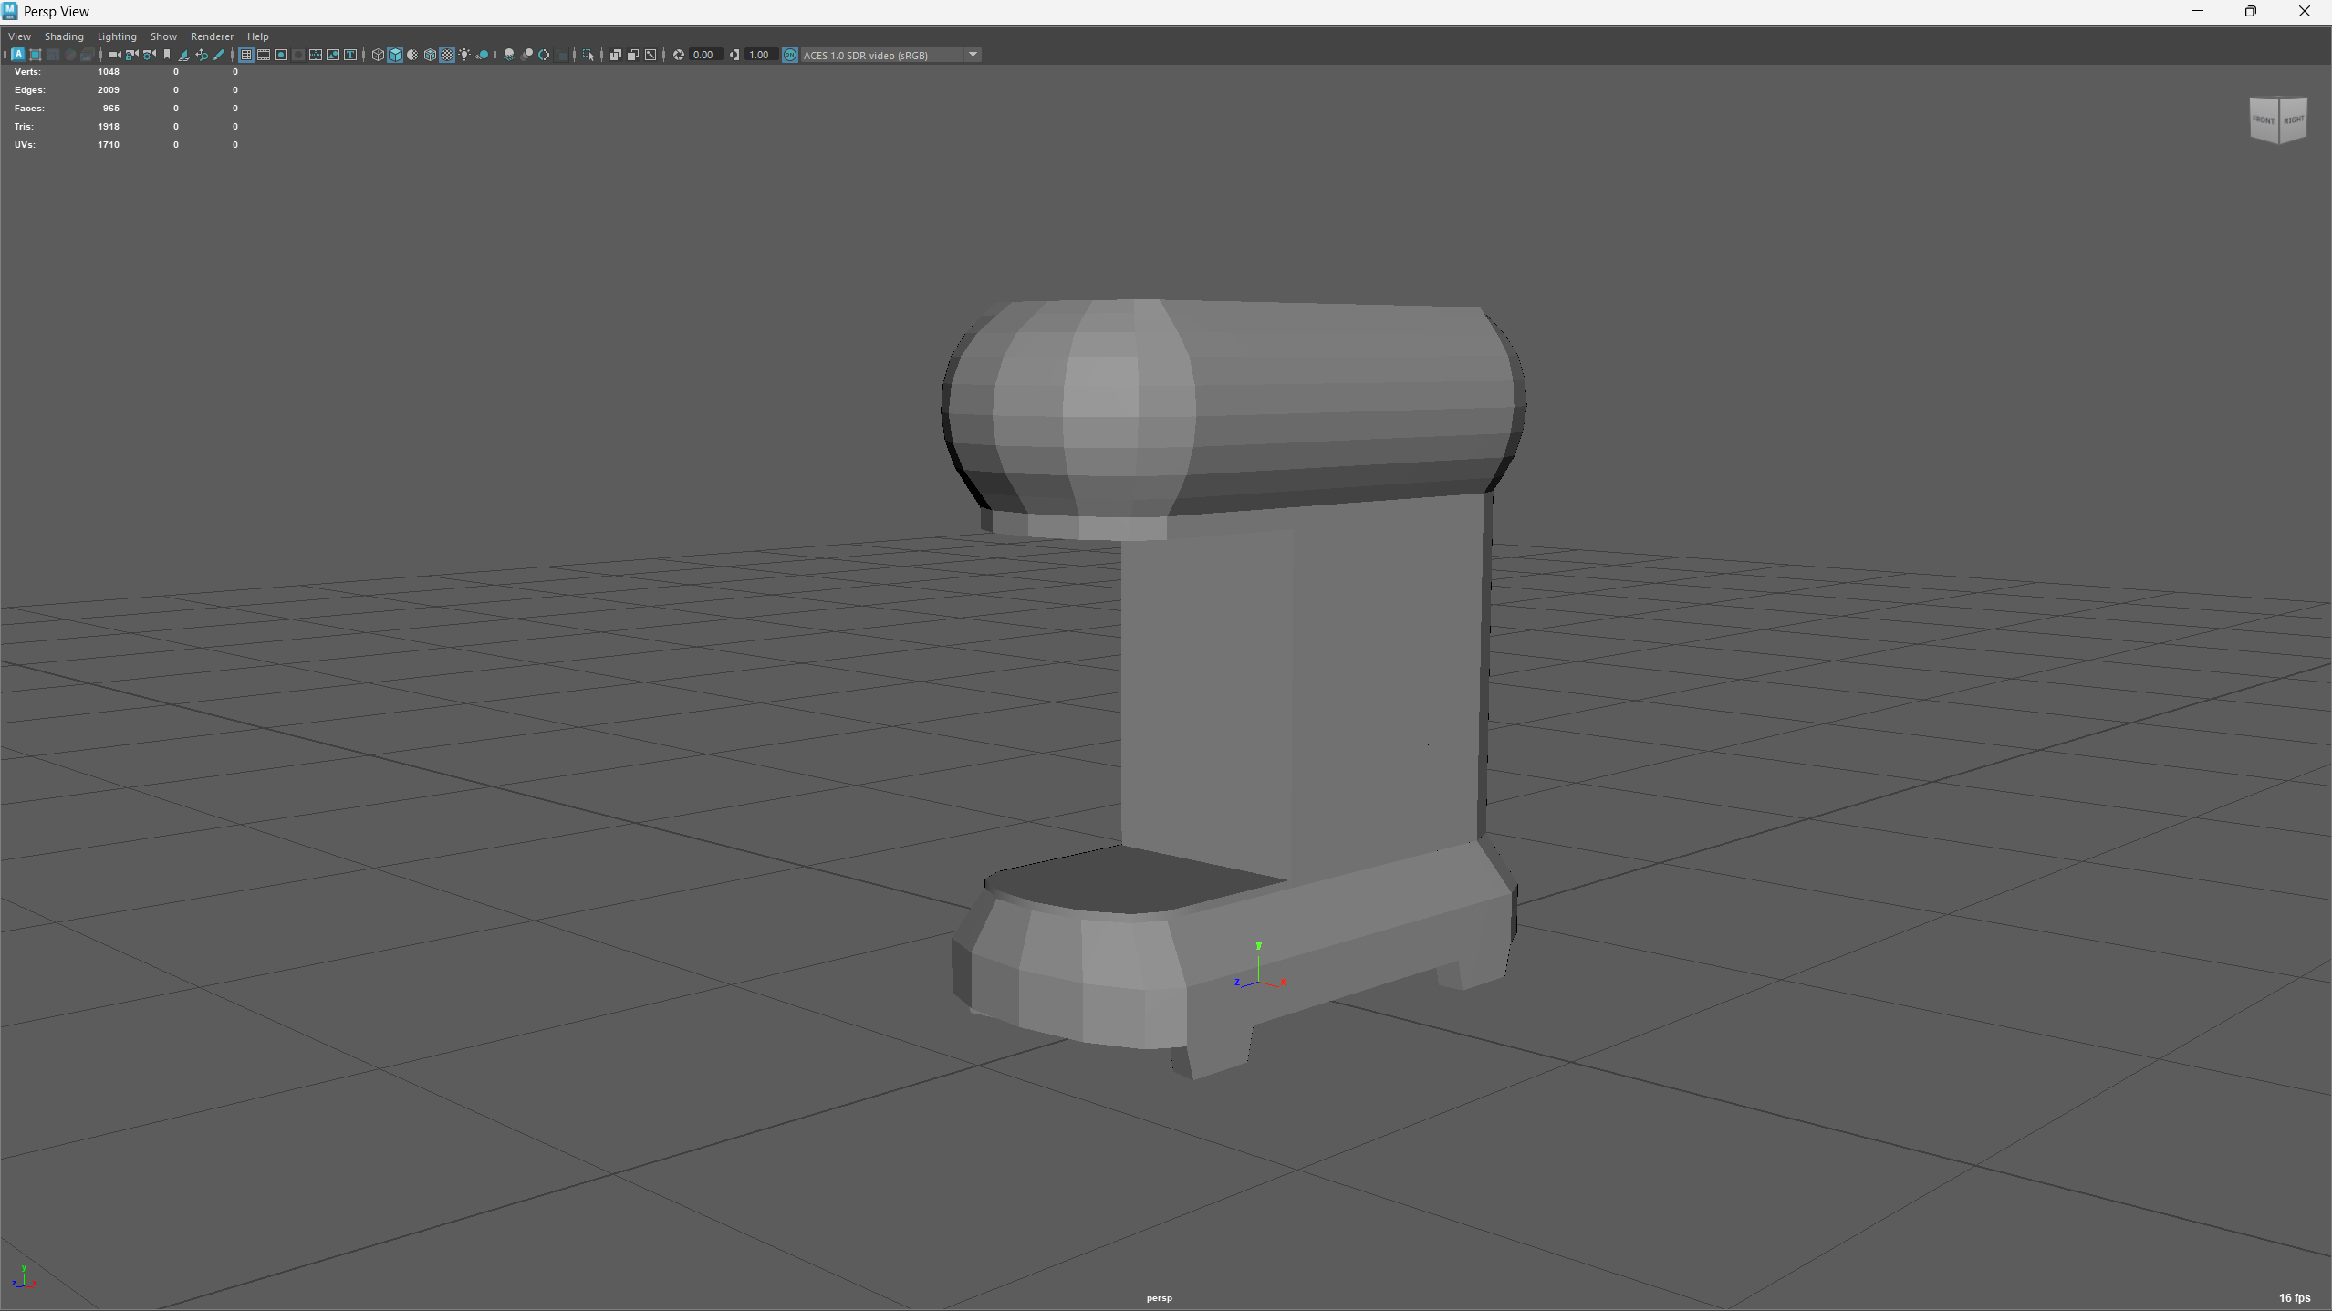Toggle X-Ray Active Components icon

(x=633, y=55)
